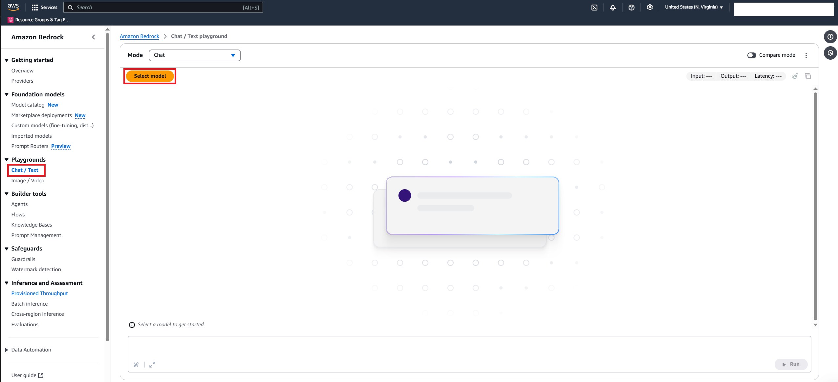The image size is (838, 382).
Task: Follow the Amazon Bedrock breadcrumb link
Action: (140, 36)
